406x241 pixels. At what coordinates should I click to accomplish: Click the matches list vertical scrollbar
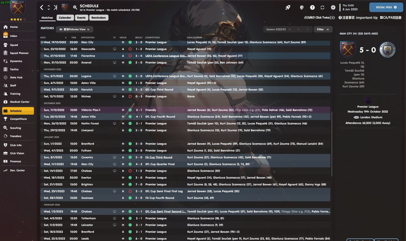pyautogui.click(x=332, y=143)
